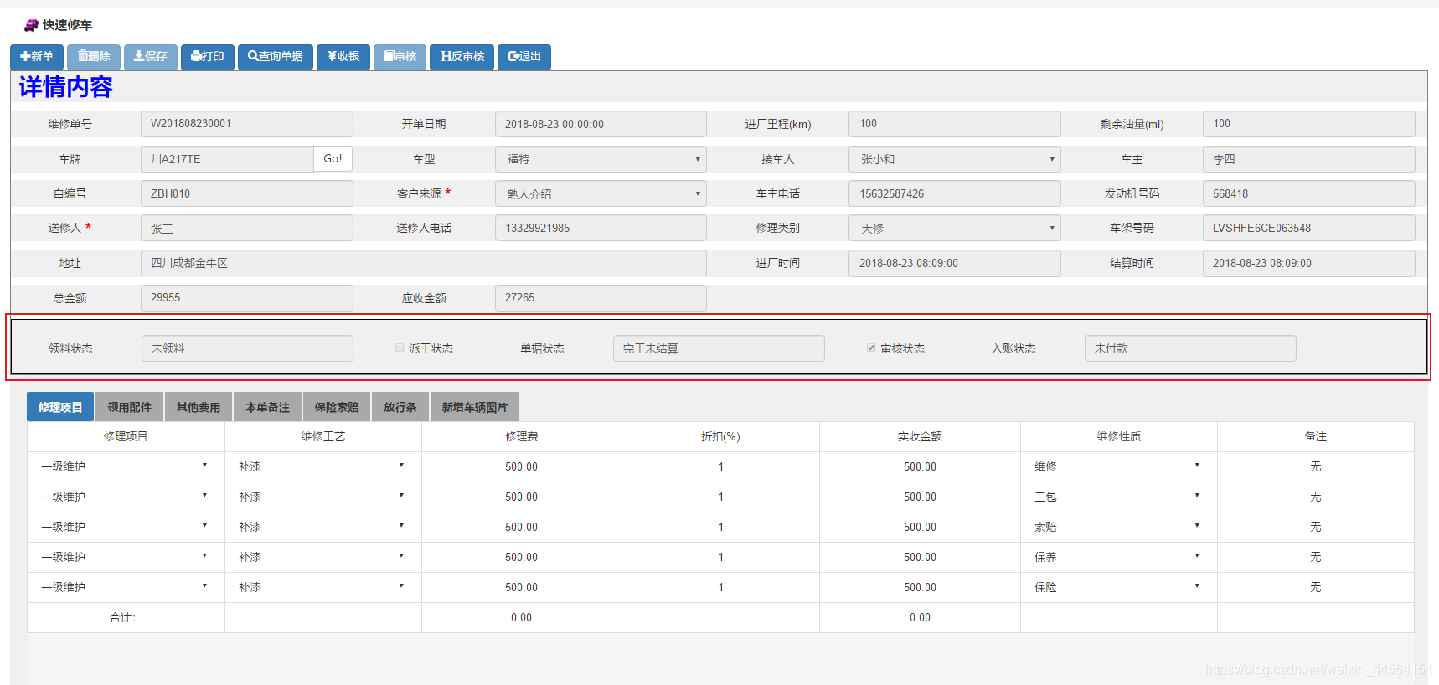Click the 实收金额 column header
The height and width of the screenshot is (685, 1439).
pos(920,436)
